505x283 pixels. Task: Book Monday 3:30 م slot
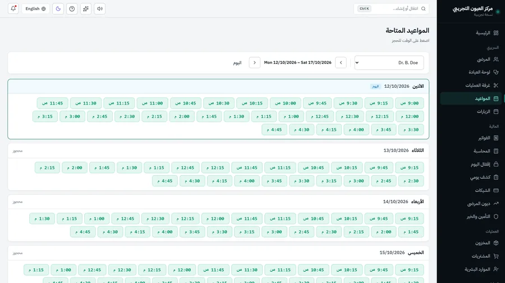411,130
